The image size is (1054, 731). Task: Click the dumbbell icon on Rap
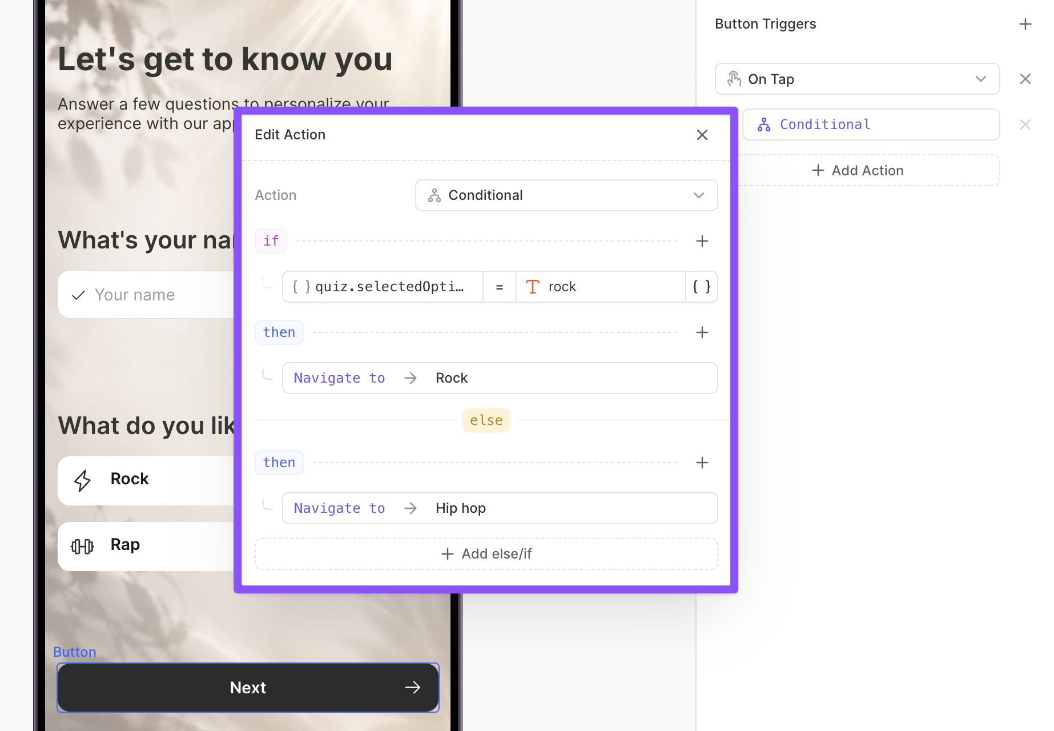pos(82,547)
